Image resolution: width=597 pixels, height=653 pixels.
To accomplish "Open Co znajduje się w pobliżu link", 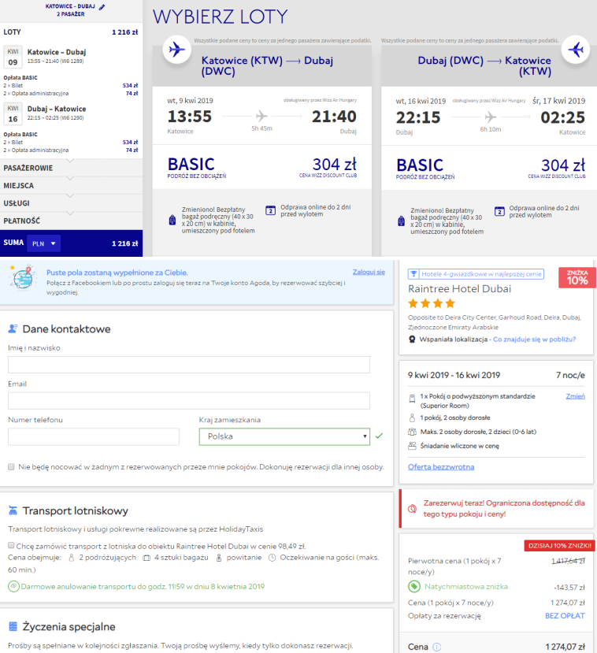I will pyautogui.click(x=535, y=339).
